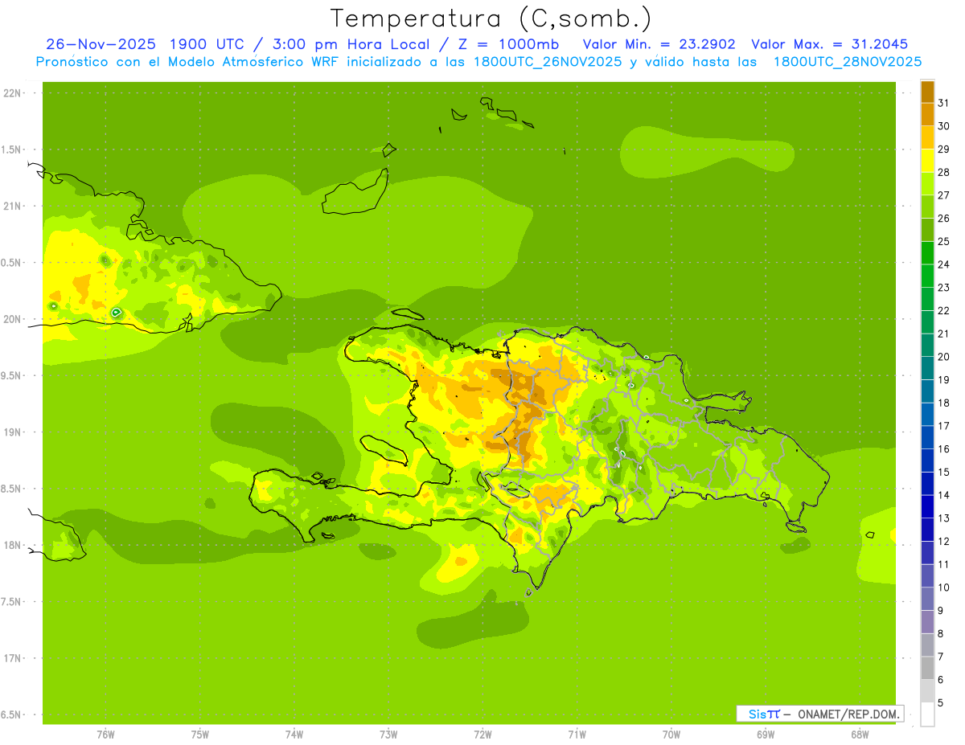Click the '20N' latitude label
Image resolution: width=965 pixels, height=745 pixels.
(x=13, y=319)
